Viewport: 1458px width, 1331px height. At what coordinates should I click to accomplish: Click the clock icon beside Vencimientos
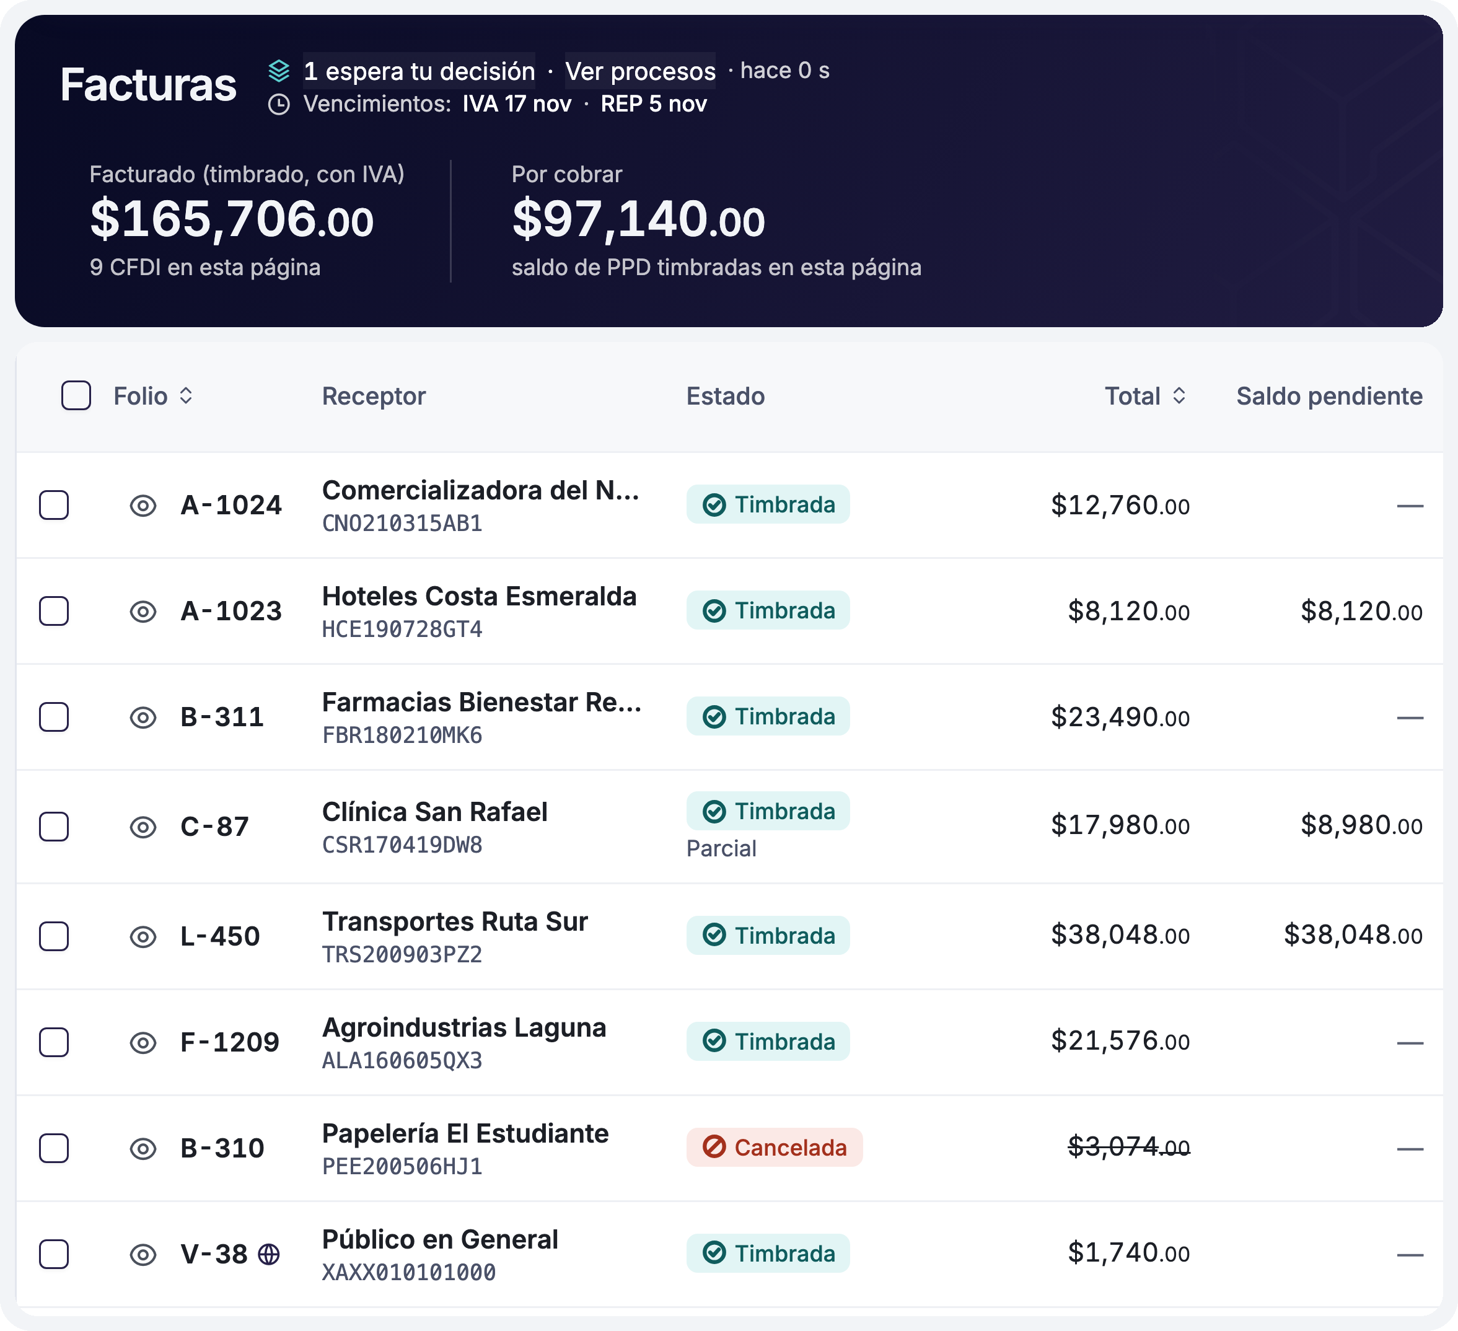click(279, 104)
